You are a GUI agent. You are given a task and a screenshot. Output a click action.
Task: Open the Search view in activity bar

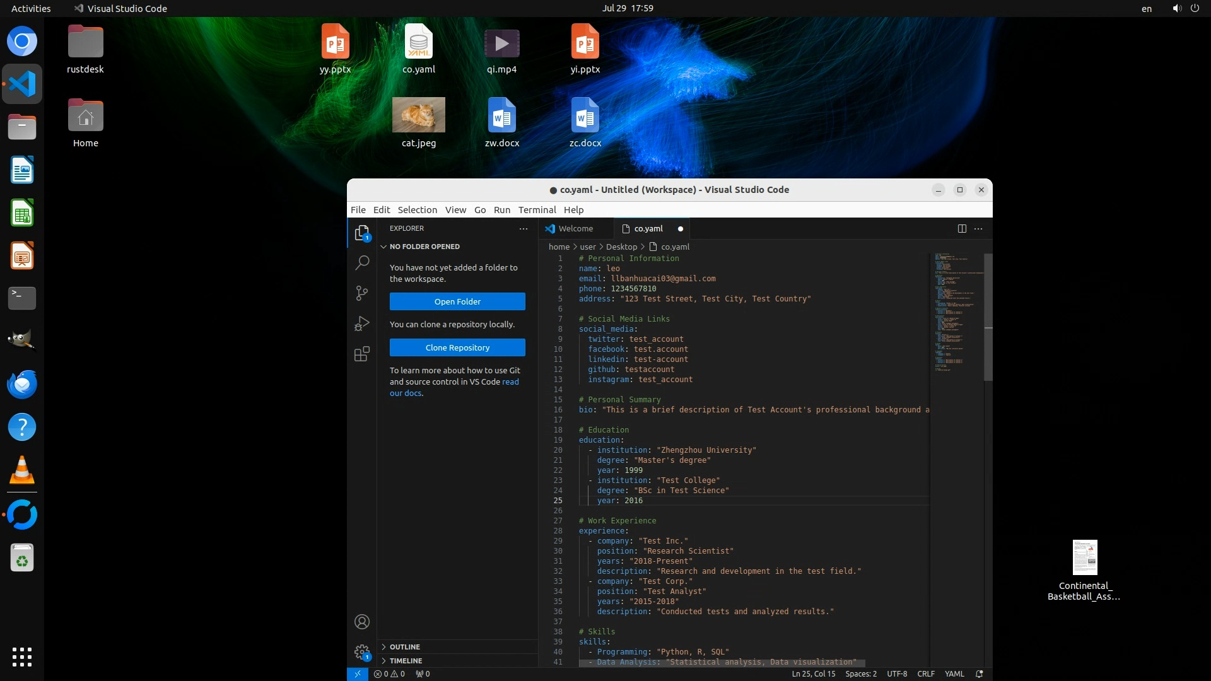click(362, 262)
